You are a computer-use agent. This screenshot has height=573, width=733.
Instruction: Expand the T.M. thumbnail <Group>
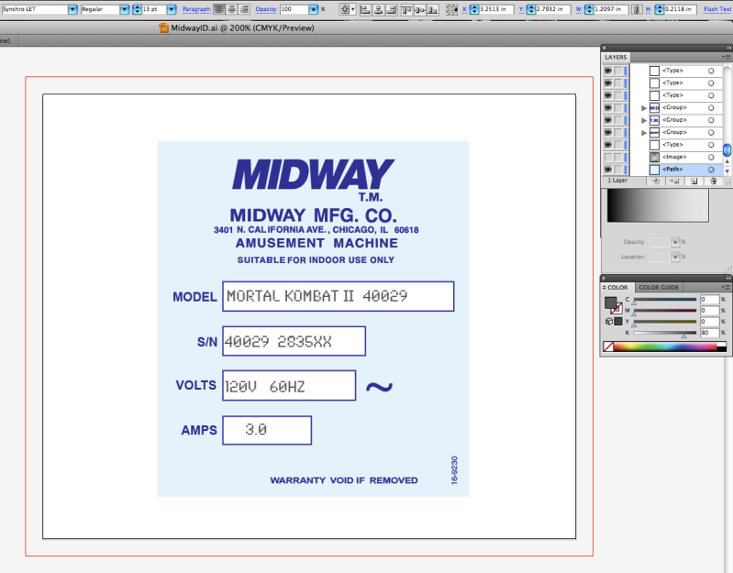point(644,120)
